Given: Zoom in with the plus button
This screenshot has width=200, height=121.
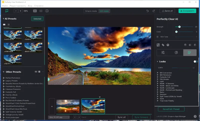Looking at the screenshot, I should click(x=20, y=11).
